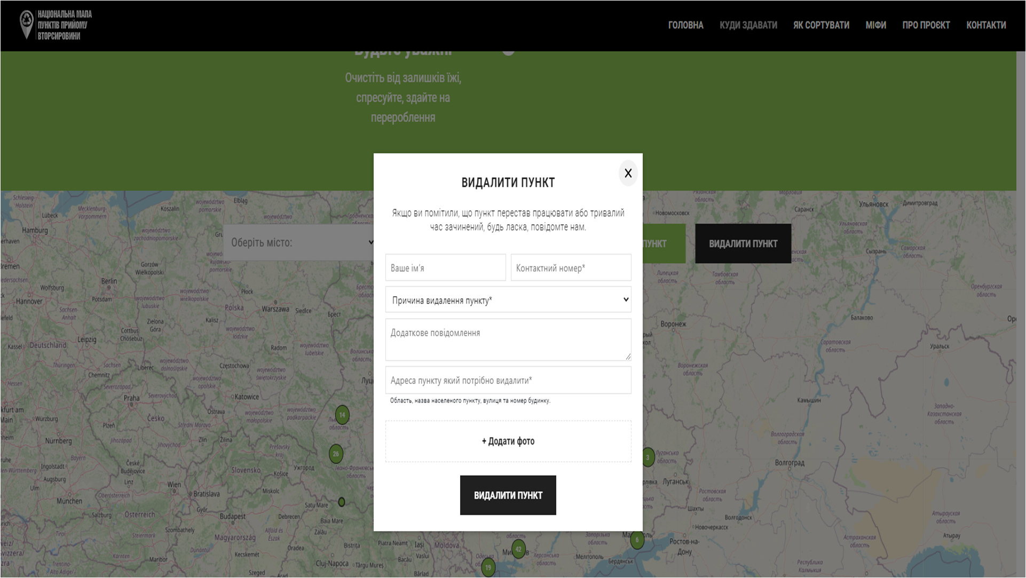Click the + Додати фото upload area
Viewport: 1026px width, 578px height.
click(508, 441)
